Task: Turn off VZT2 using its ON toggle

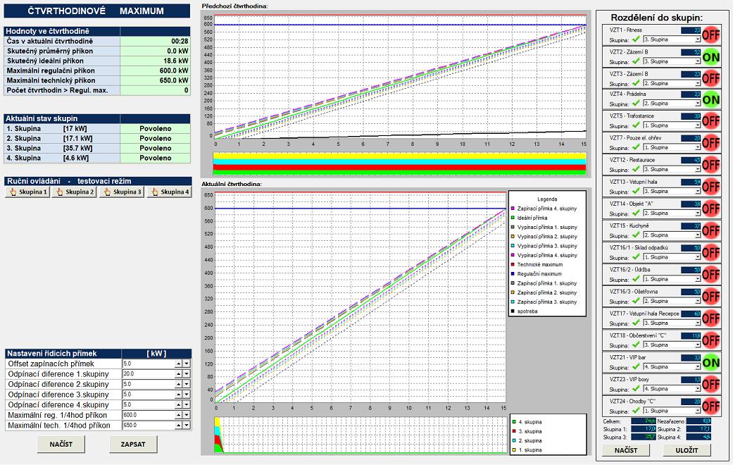Action: tap(710, 56)
